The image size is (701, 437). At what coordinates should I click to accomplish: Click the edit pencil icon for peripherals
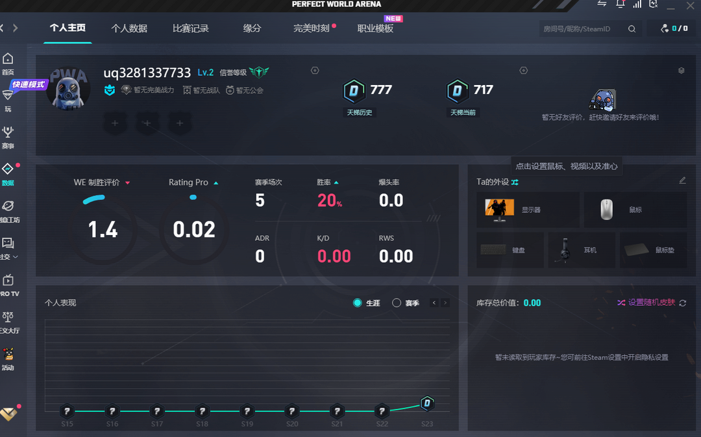[x=682, y=181]
